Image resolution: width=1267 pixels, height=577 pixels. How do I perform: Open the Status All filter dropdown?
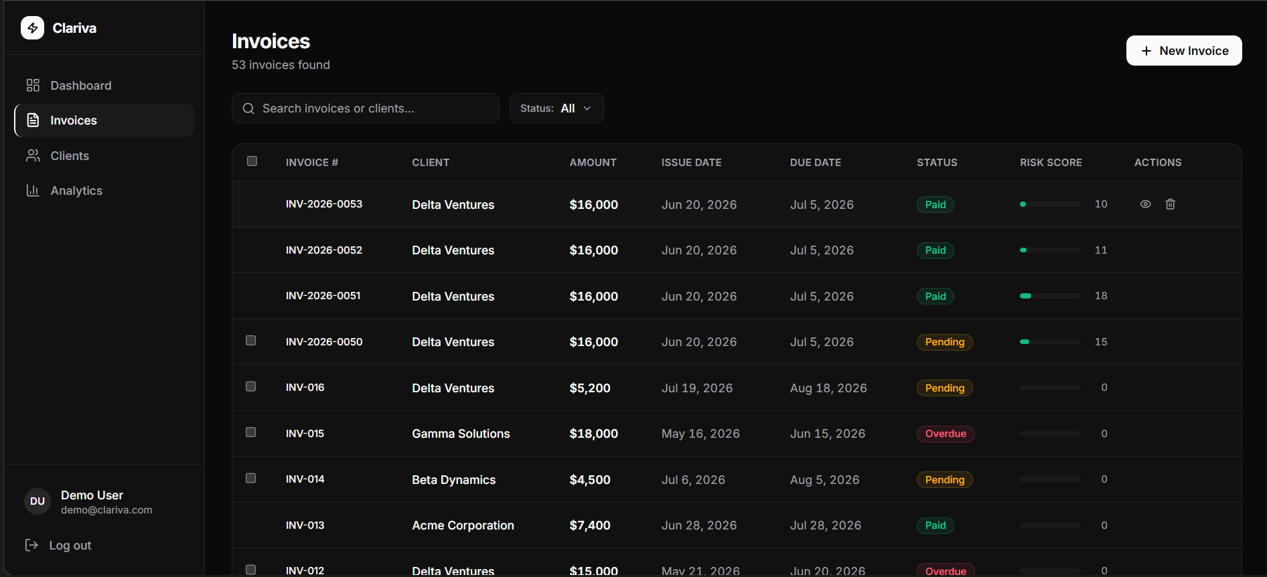(556, 108)
